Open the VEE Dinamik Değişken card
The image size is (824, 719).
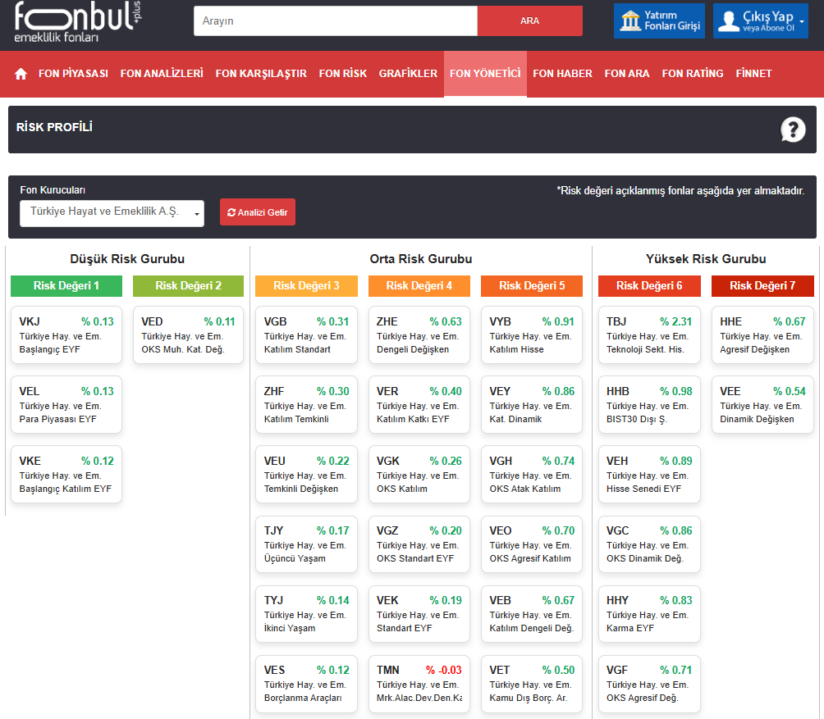point(762,405)
